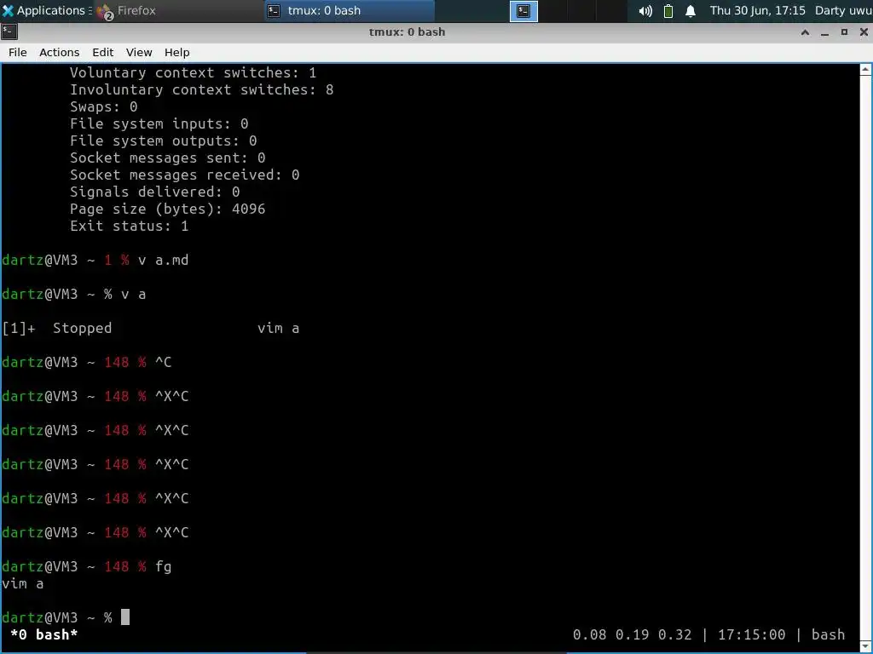
Task: Click the 'File system inputs: 0' line
Action: click(159, 123)
